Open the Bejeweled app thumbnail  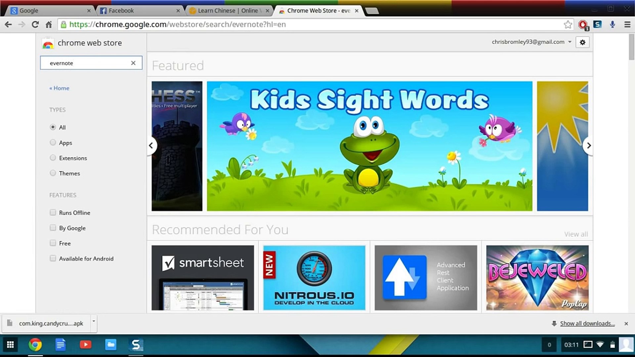click(x=537, y=278)
